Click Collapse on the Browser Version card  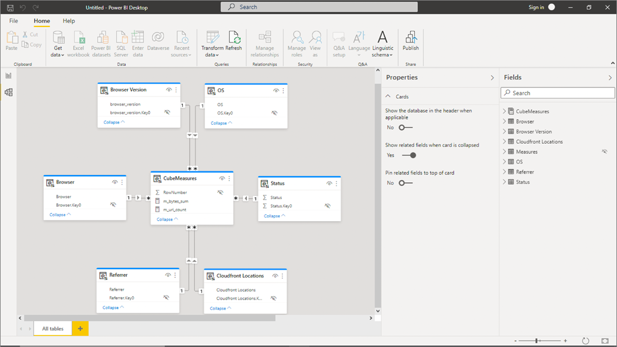[114, 122]
